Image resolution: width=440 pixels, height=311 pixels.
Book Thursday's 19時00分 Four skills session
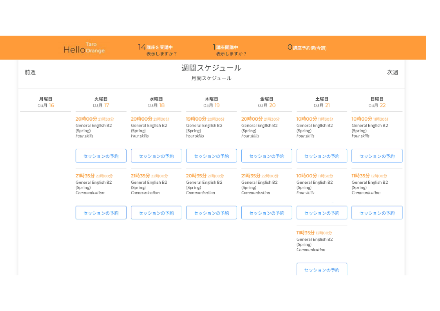click(212, 156)
